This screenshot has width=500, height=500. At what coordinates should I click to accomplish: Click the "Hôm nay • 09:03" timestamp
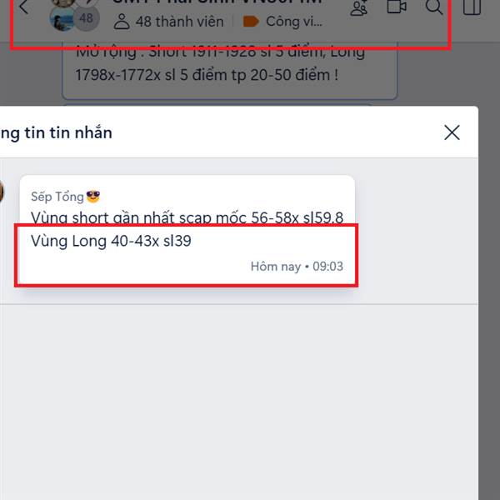[x=297, y=267]
